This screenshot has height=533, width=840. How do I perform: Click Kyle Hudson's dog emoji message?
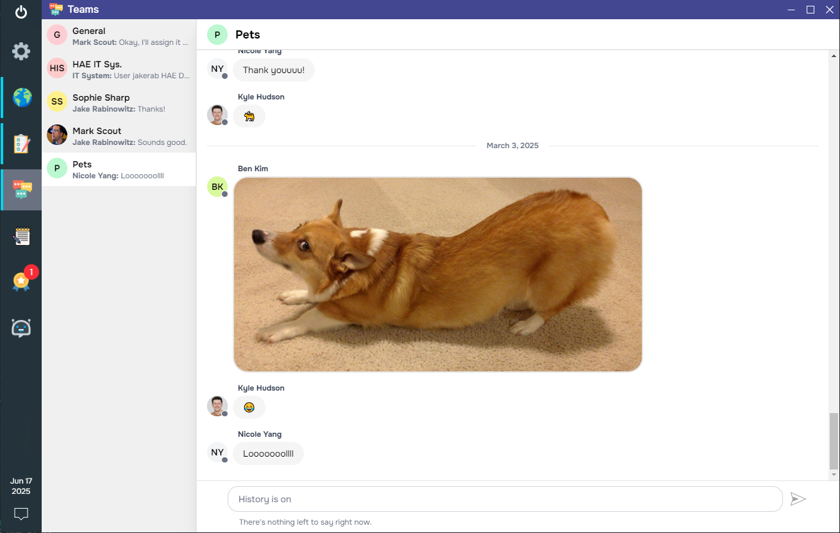(x=249, y=116)
